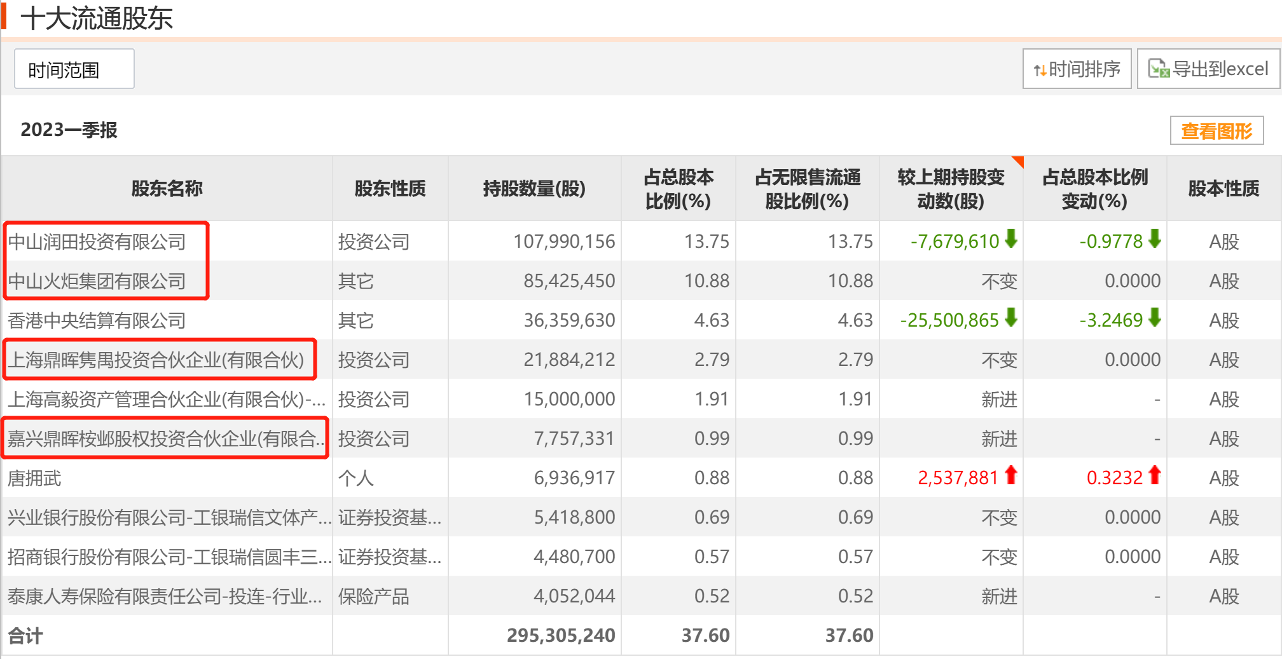
Task: Select ratio change -3.2469
Action: (1111, 320)
